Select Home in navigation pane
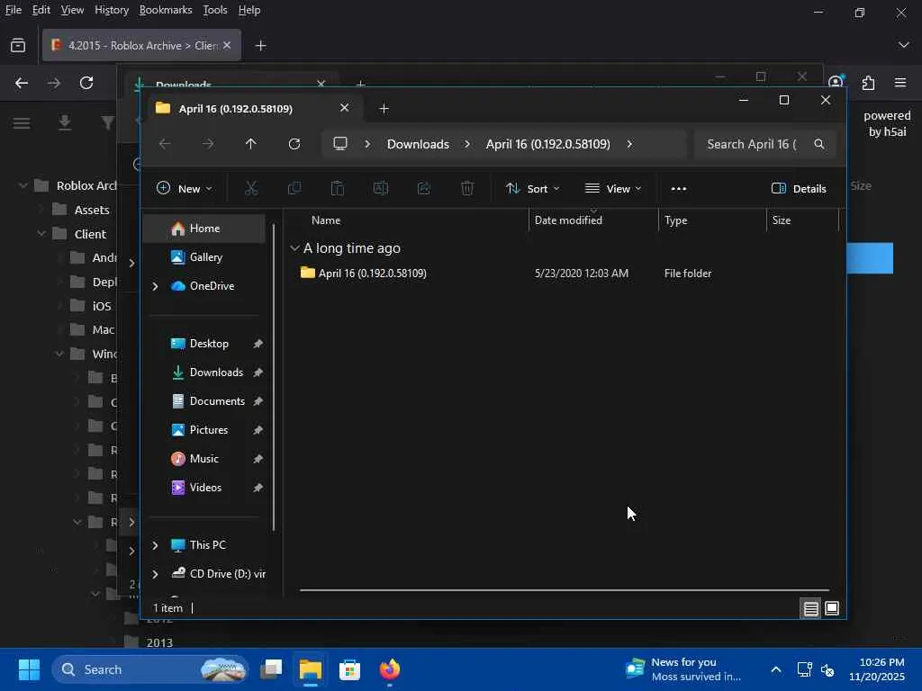Image resolution: width=922 pixels, height=691 pixels. click(x=204, y=229)
